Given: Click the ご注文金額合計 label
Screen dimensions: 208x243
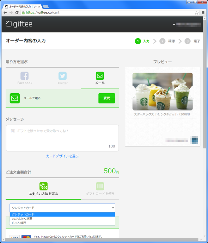Looking at the screenshot, I should [18, 172].
